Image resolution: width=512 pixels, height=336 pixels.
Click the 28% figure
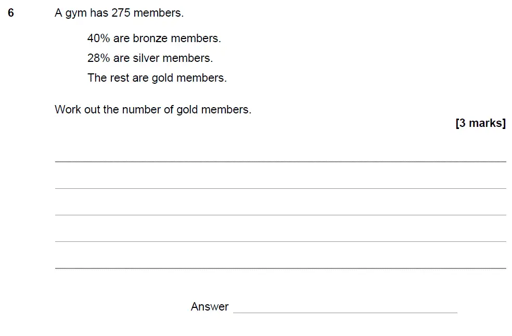point(98,58)
